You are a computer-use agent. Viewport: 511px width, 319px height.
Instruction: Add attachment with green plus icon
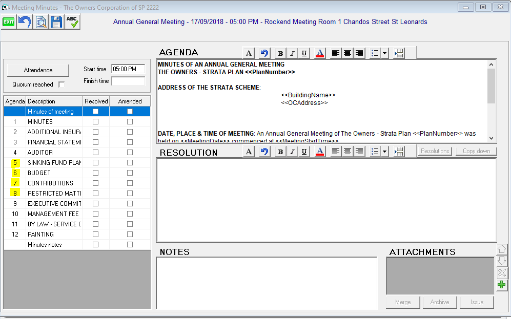click(502, 285)
